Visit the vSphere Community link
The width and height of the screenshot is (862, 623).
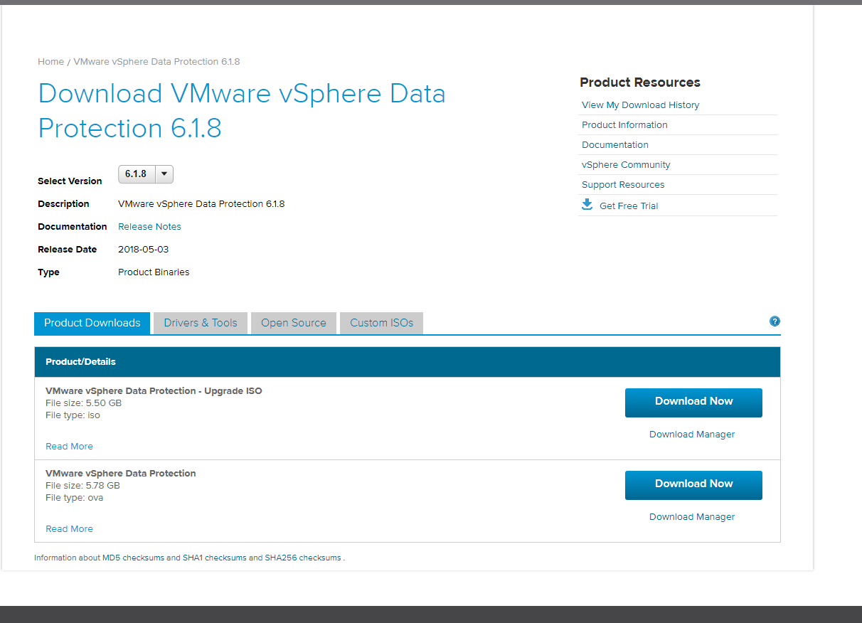tap(626, 165)
